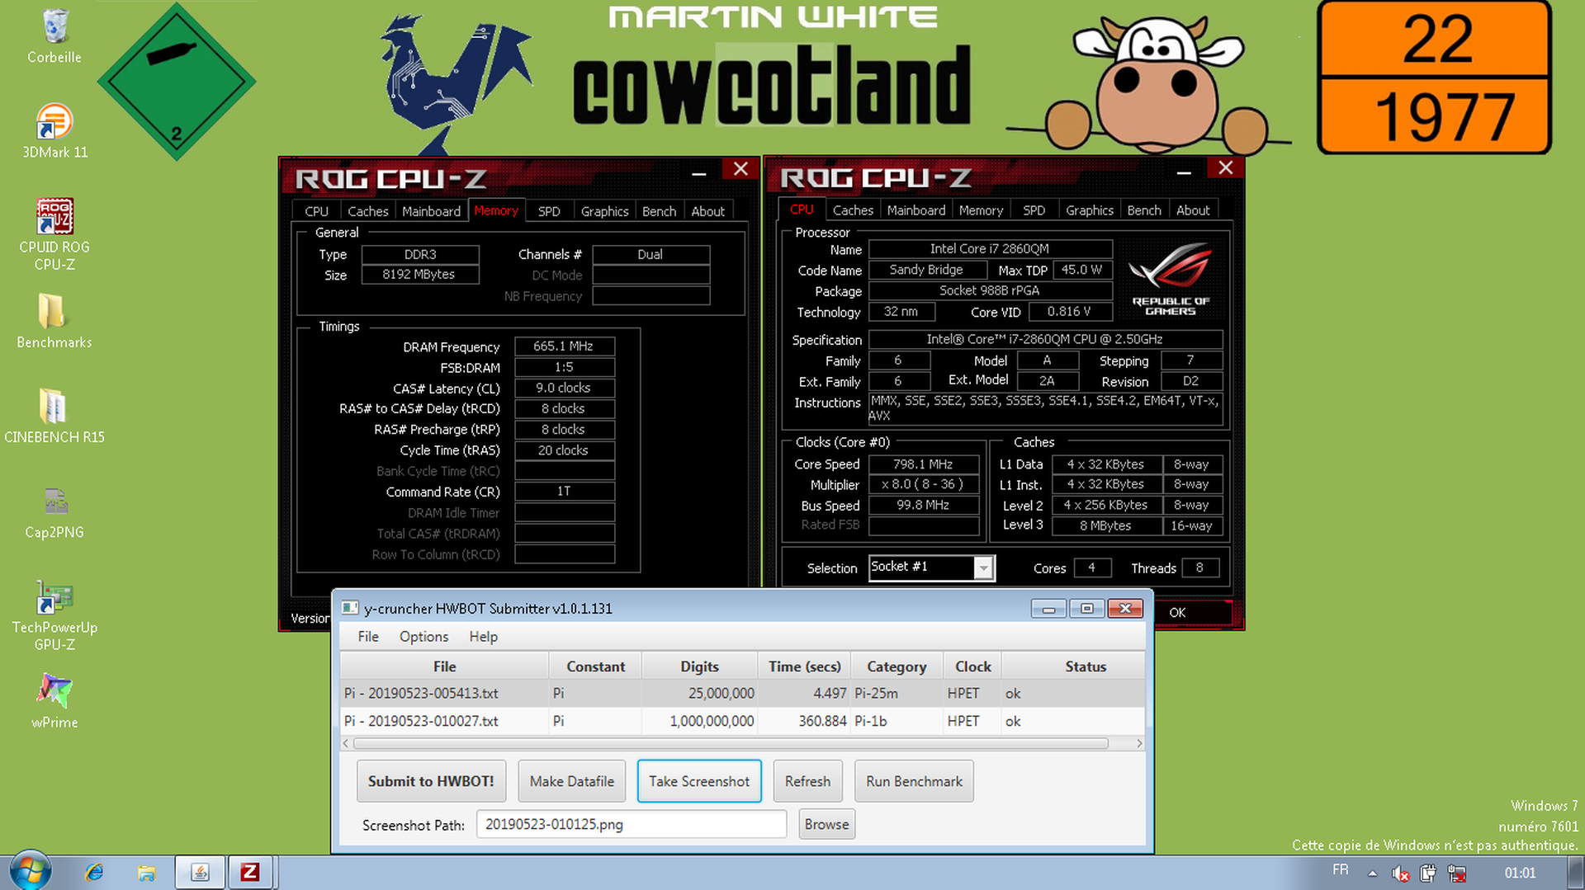
Task: Click the Run Benchmark button
Action: (914, 781)
